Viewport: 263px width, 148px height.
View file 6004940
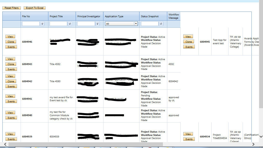coord(10,113)
